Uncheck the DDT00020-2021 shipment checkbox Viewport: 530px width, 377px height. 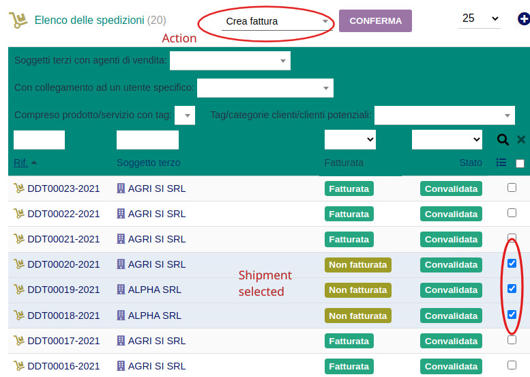(x=512, y=264)
